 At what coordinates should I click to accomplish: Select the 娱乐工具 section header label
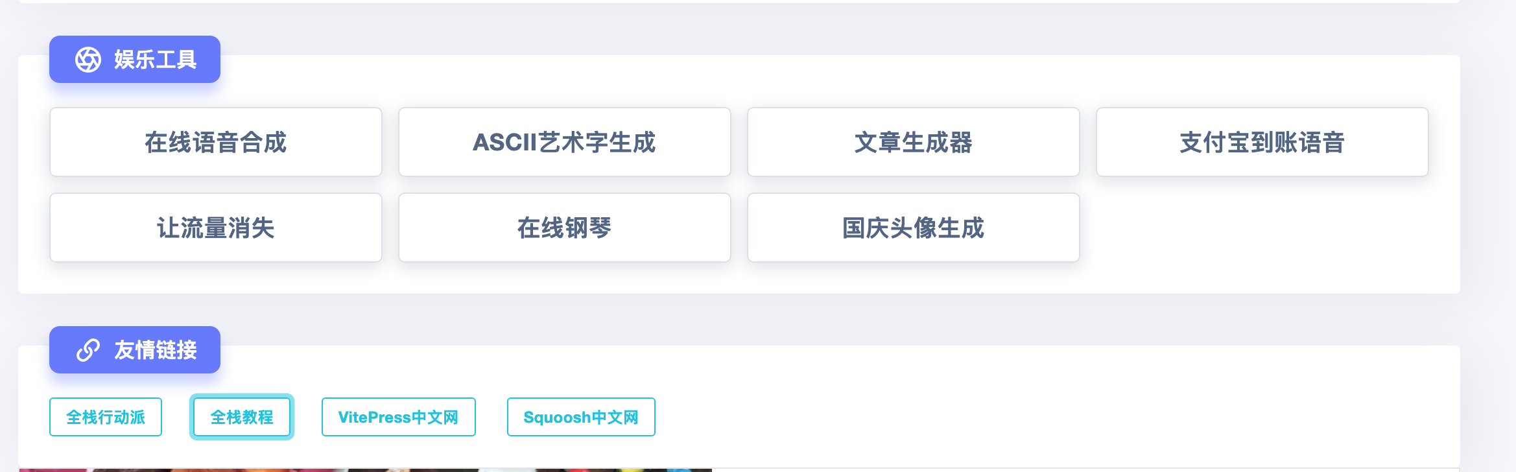(x=155, y=60)
